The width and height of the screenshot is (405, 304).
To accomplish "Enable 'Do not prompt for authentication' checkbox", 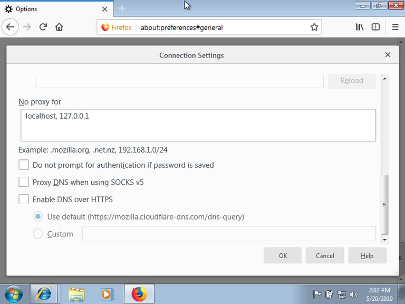I will (x=24, y=165).
